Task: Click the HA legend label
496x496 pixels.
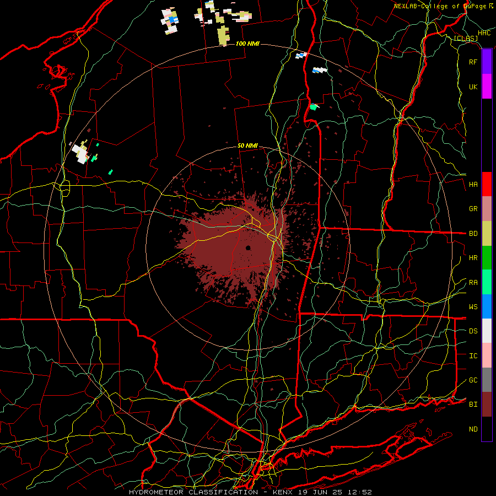Action: (x=473, y=185)
